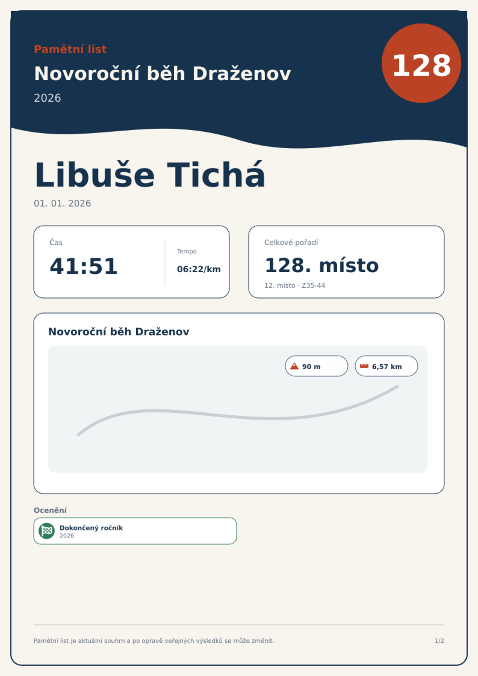
Task: Click the footer disclaimer about results changes
Action: click(154, 641)
